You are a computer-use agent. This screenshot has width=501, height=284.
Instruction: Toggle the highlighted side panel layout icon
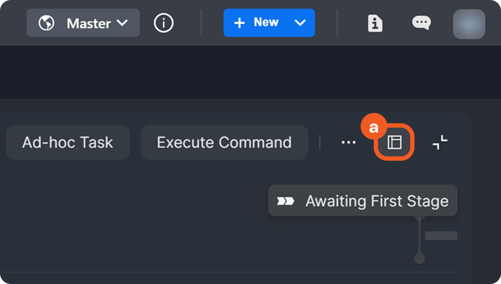[394, 143]
